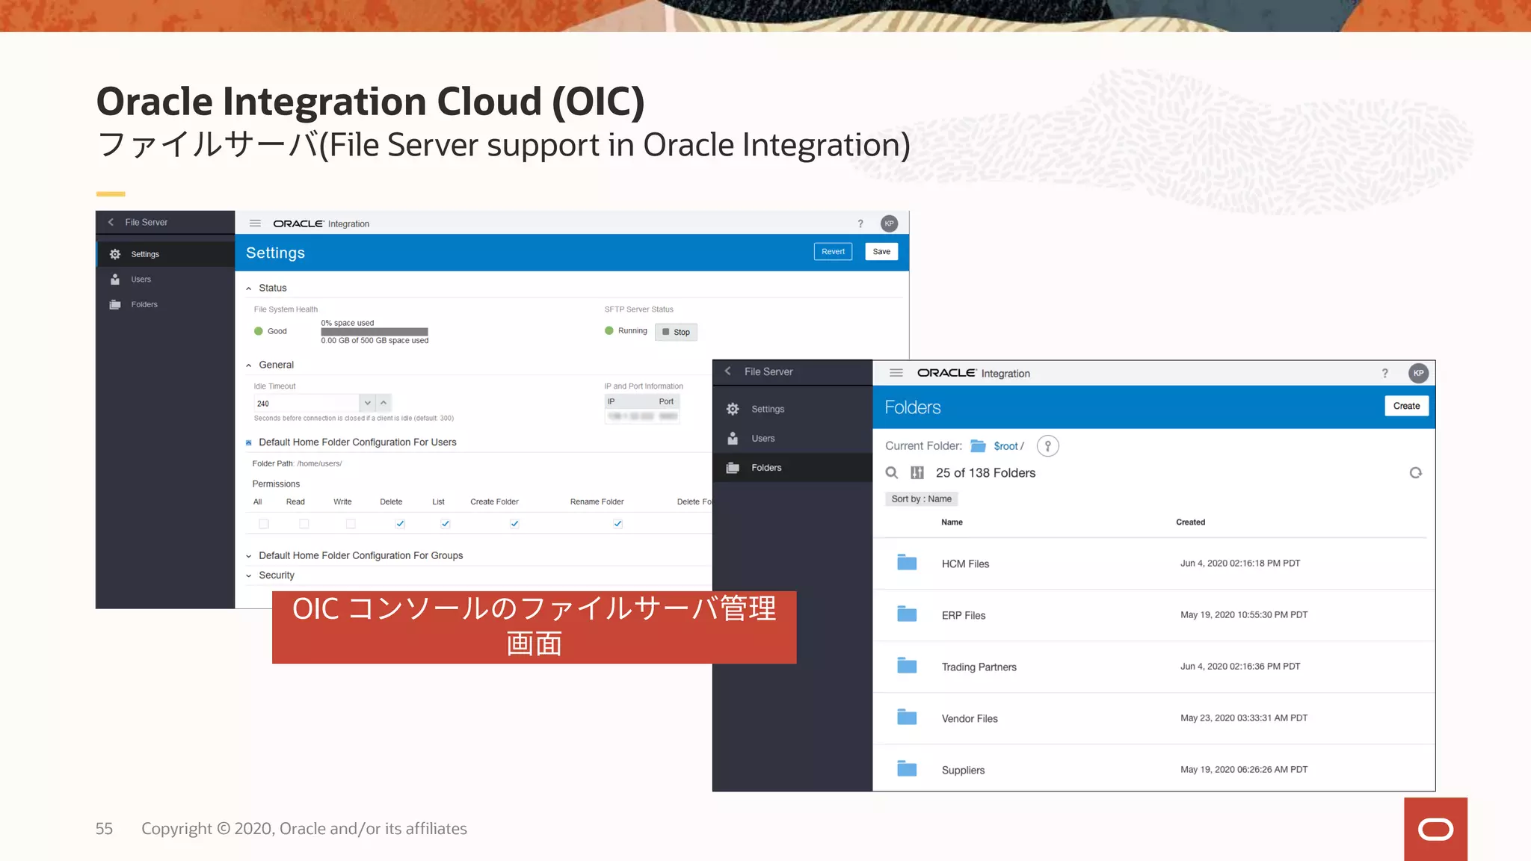
Task: Toggle the Rename Folder permission checkbox
Action: coord(617,524)
